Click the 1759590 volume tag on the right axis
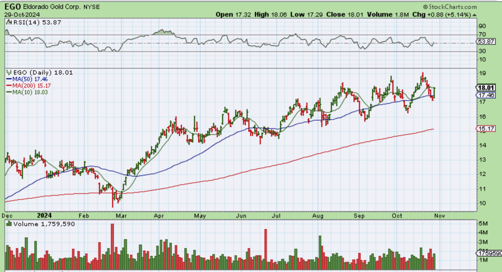Image resolution: width=502 pixels, height=272 pixels. click(489, 253)
